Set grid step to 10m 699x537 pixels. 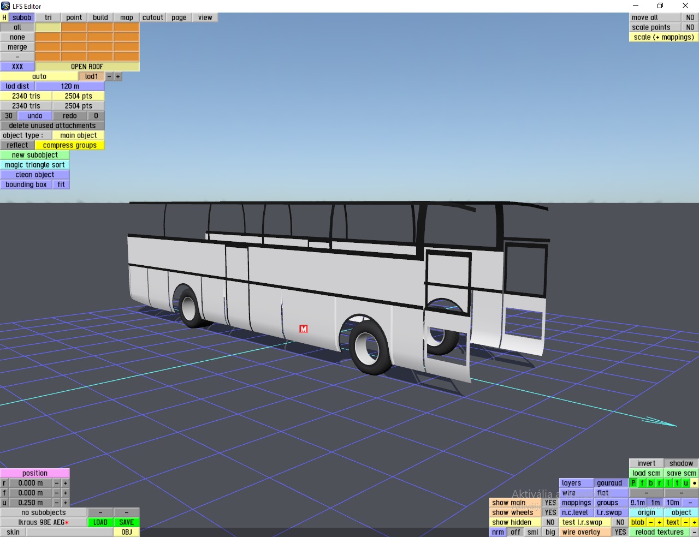[673, 503]
